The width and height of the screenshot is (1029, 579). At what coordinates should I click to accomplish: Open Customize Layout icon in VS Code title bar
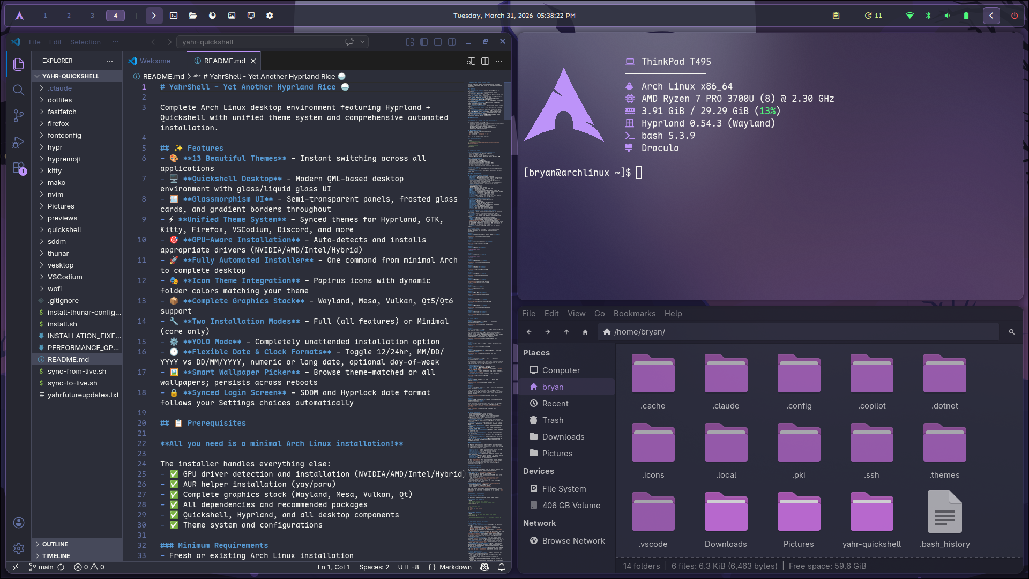(x=410, y=42)
